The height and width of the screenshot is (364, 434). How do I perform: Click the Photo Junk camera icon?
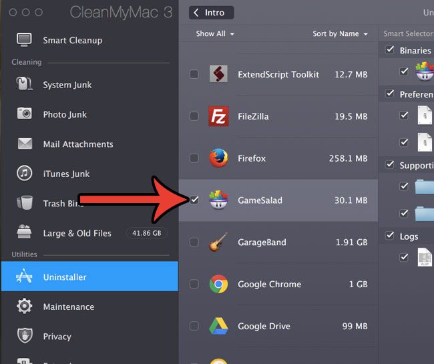(x=24, y=114)
